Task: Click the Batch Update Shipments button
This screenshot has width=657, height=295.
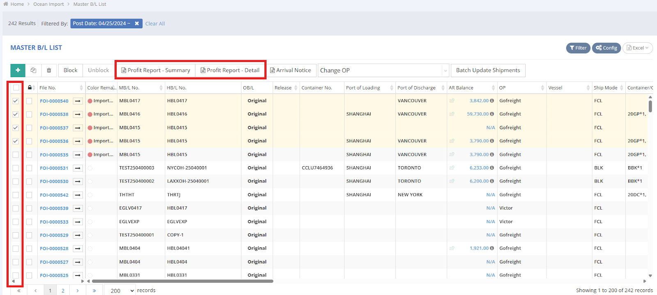Action: click(x=488, y=70)
